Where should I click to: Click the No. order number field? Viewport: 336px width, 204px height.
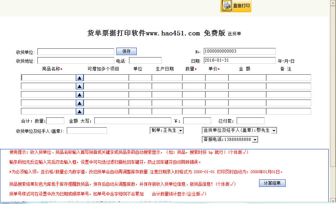[x=240, y=51]
